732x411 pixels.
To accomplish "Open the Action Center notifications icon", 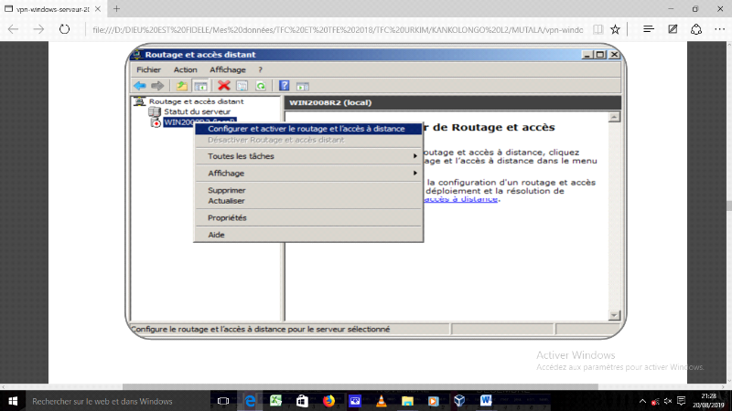I will pos(681,401).
